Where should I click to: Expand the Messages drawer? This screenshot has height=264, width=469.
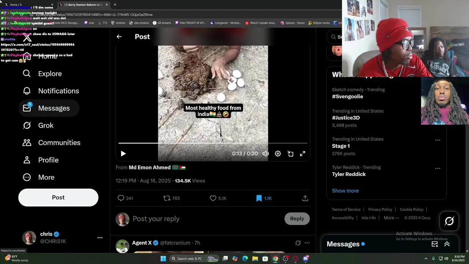coord(447,244)
